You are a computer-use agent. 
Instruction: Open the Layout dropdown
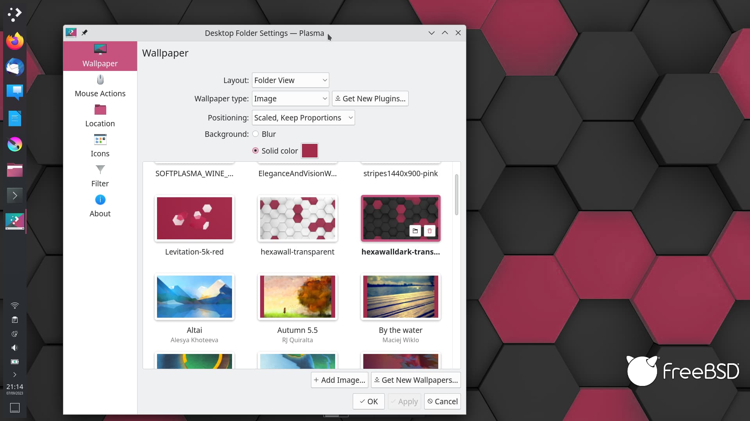tap(290, 80)
